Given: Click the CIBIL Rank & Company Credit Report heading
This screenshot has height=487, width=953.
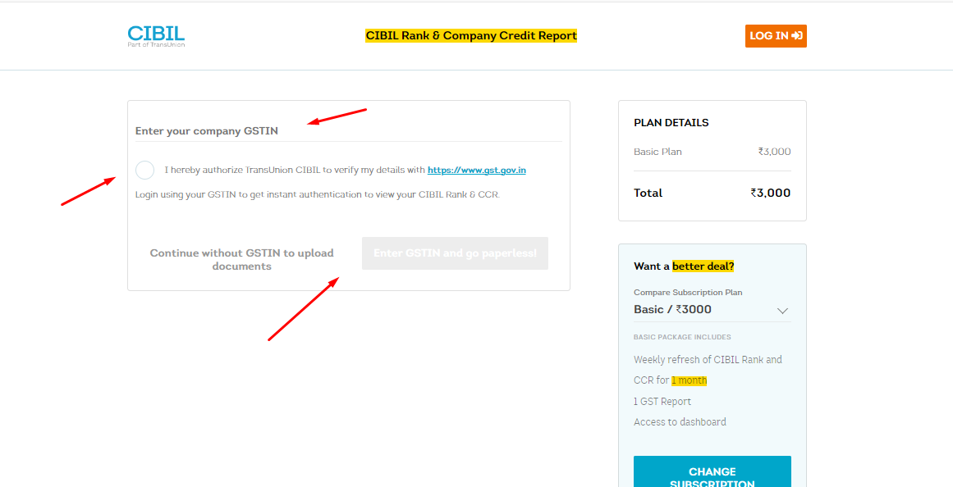Looking at the screenshot, I should point(470,35).
